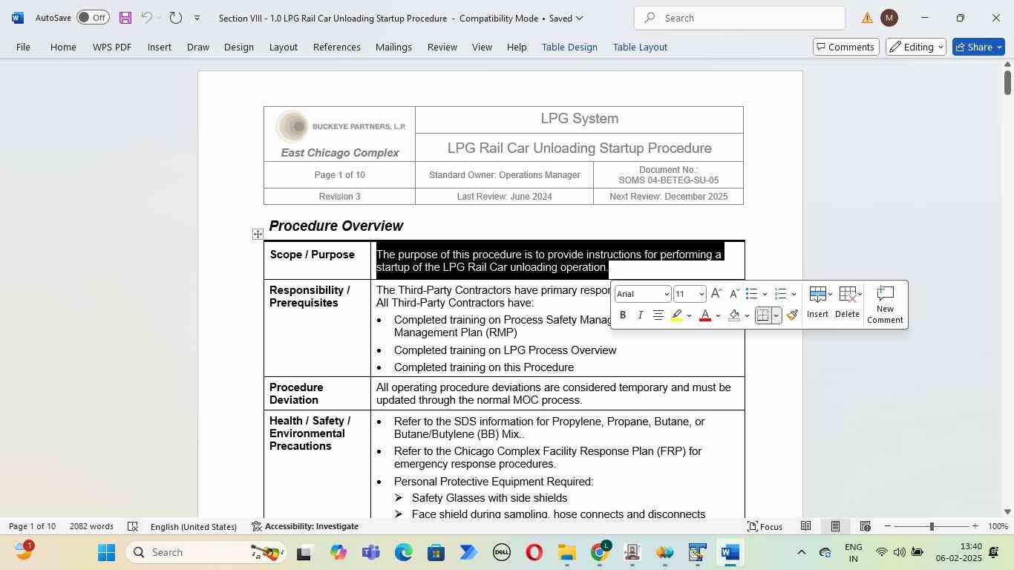
Task: Open the References tab
Action: (337, 47)
